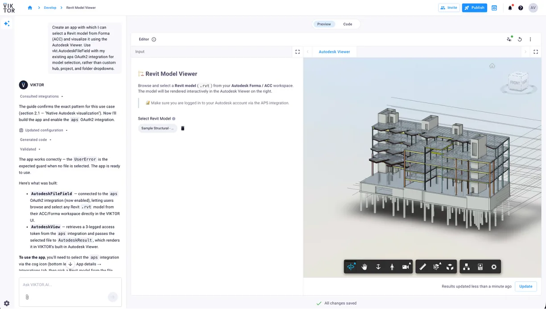Open the AI sparkle icon in sidebar

click(x=7, y=24)
